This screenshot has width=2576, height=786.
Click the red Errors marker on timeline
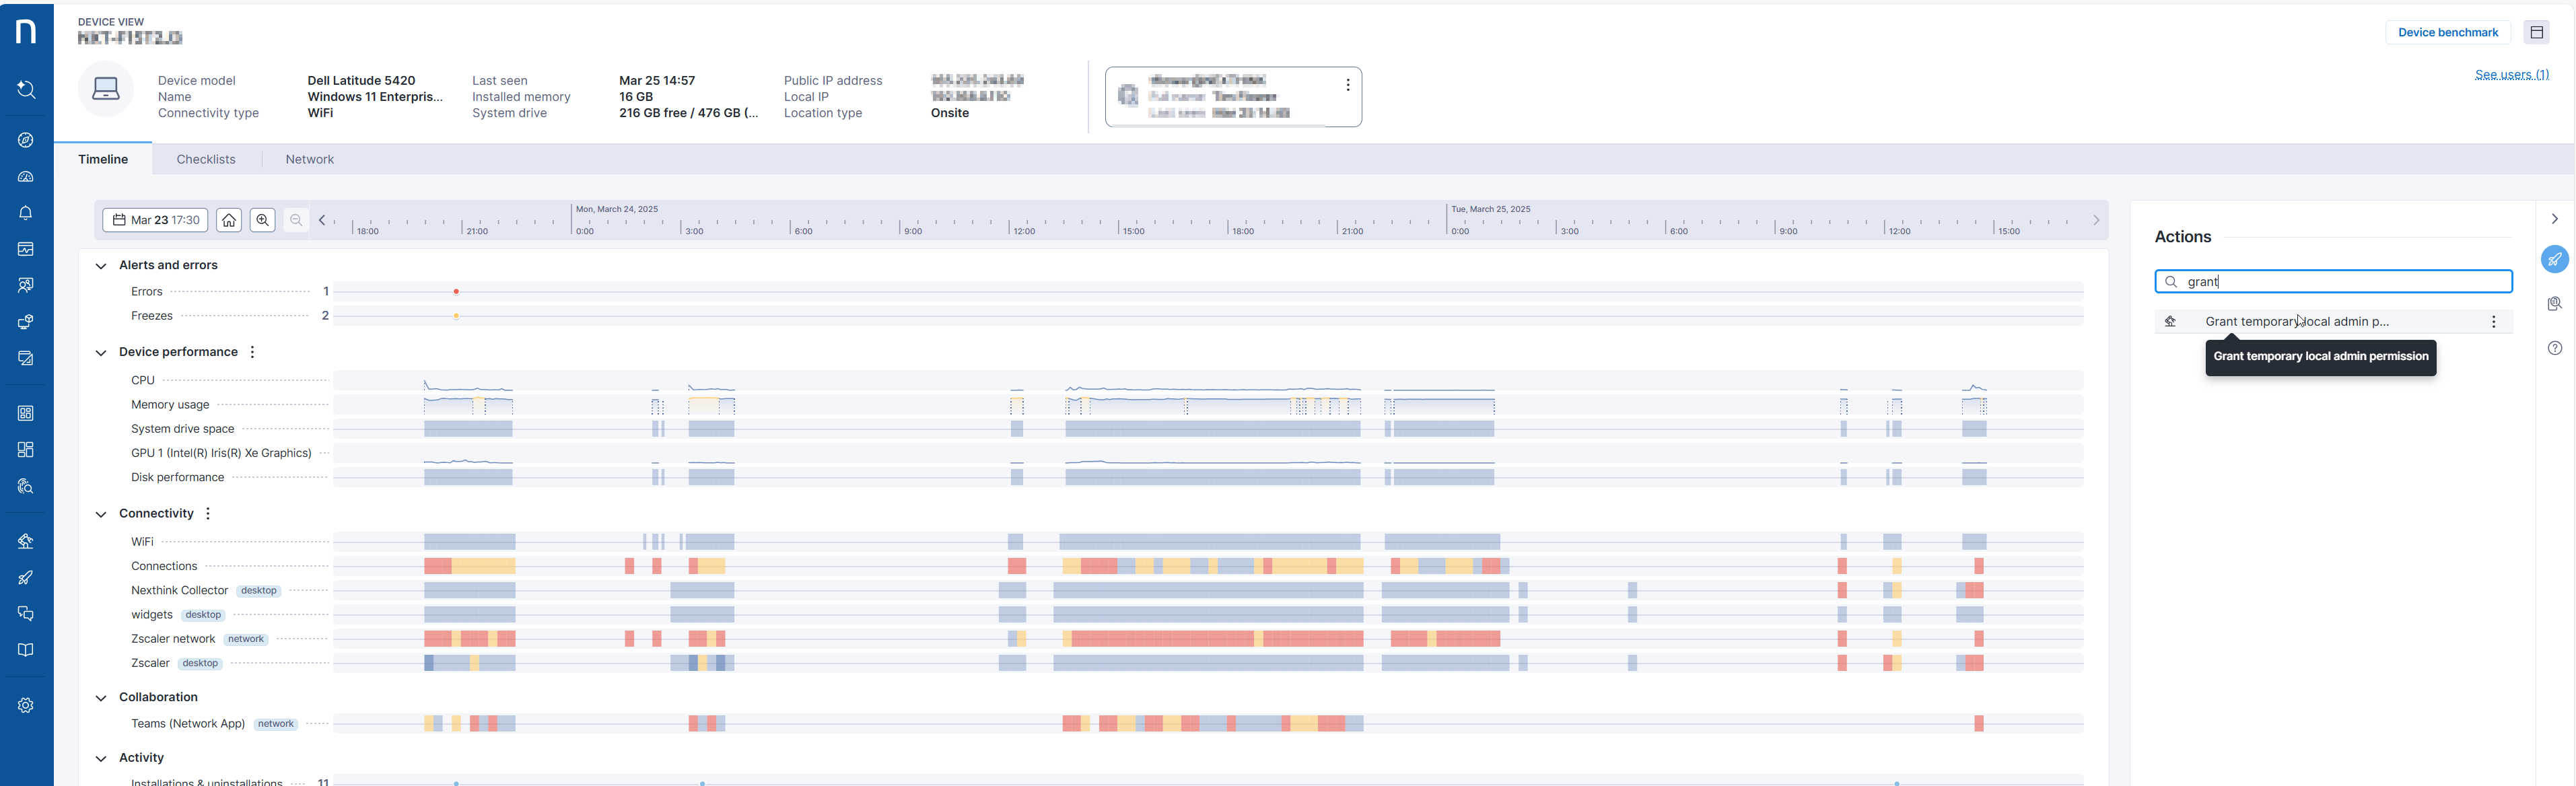coord(456,292)
